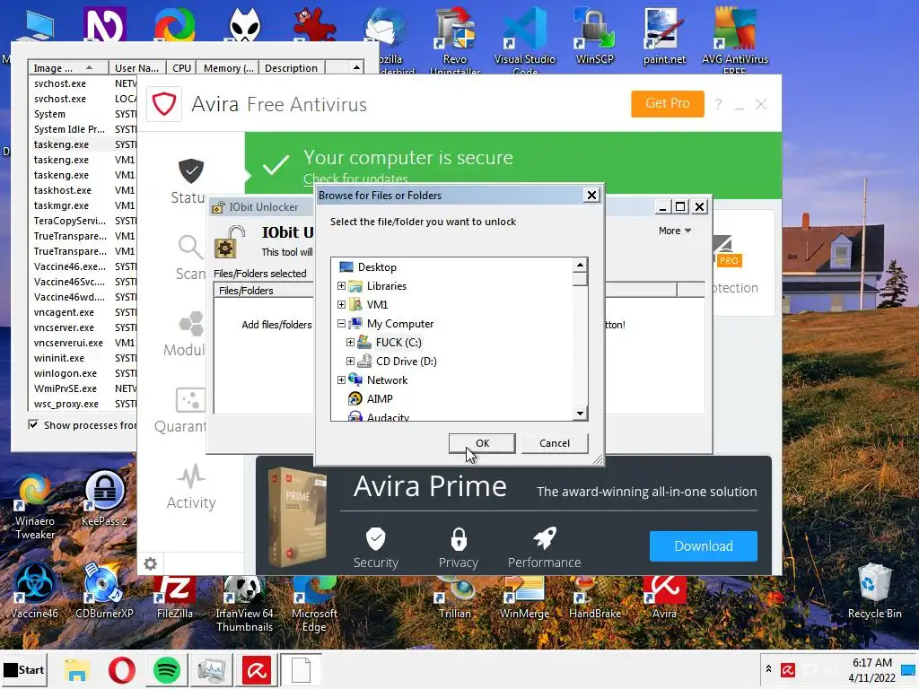Viewport: 919px width, 689px height.
Task: Select the System Idle Process row
Action: click(x=83, y=129)
